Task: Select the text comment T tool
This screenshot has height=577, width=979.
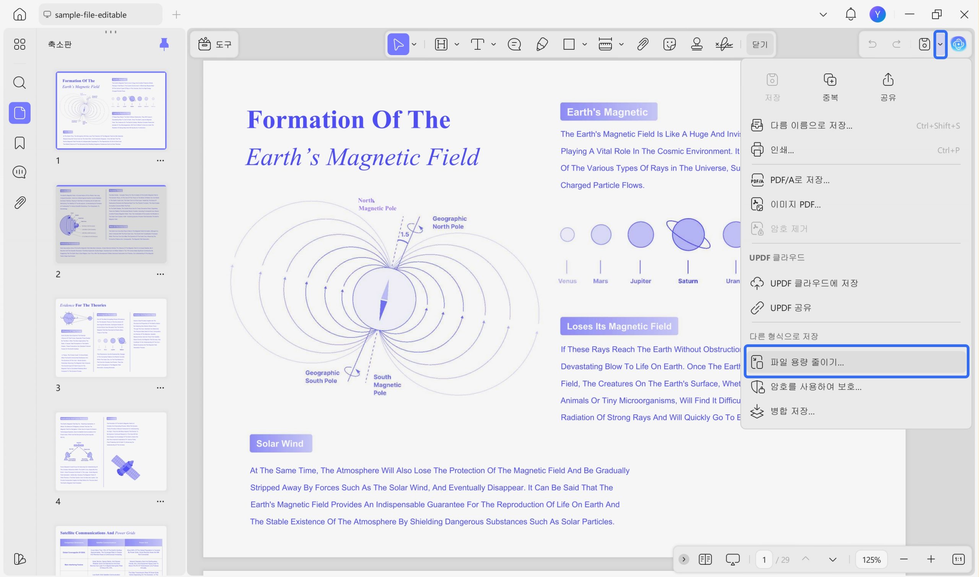Action: pos(478,44)
